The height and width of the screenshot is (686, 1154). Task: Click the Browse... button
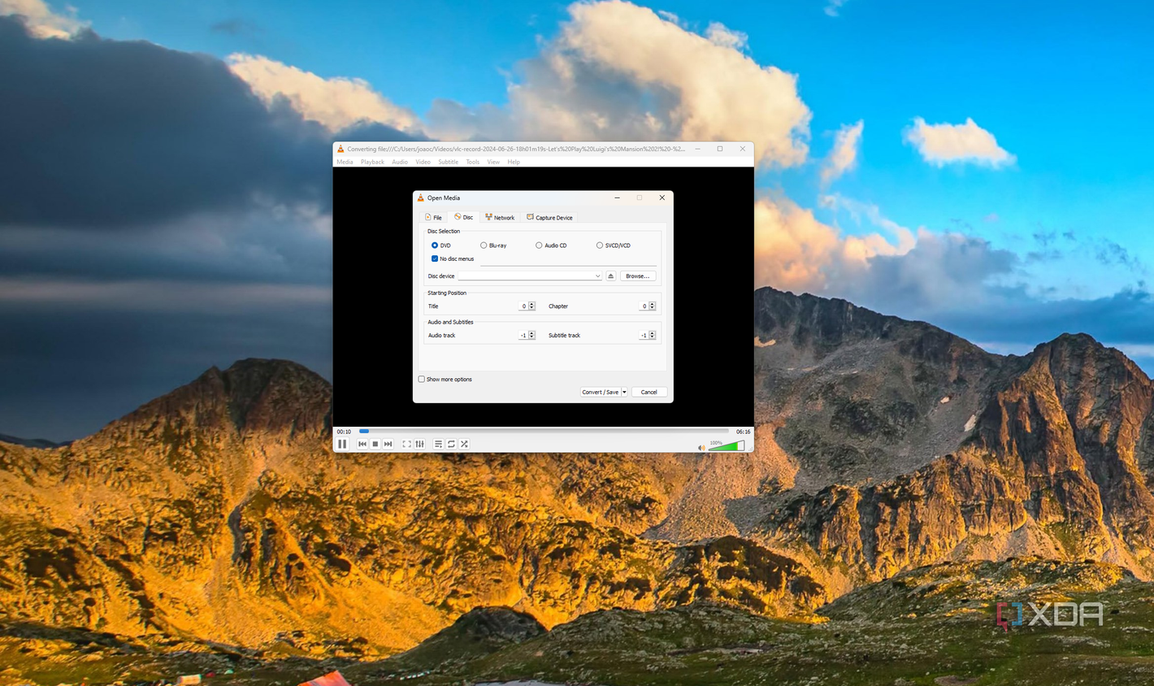point(638,276)
